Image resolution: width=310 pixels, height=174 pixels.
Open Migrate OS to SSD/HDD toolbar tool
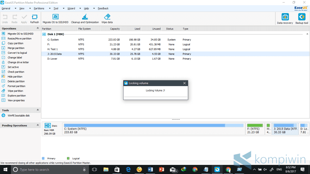[56, 19]
